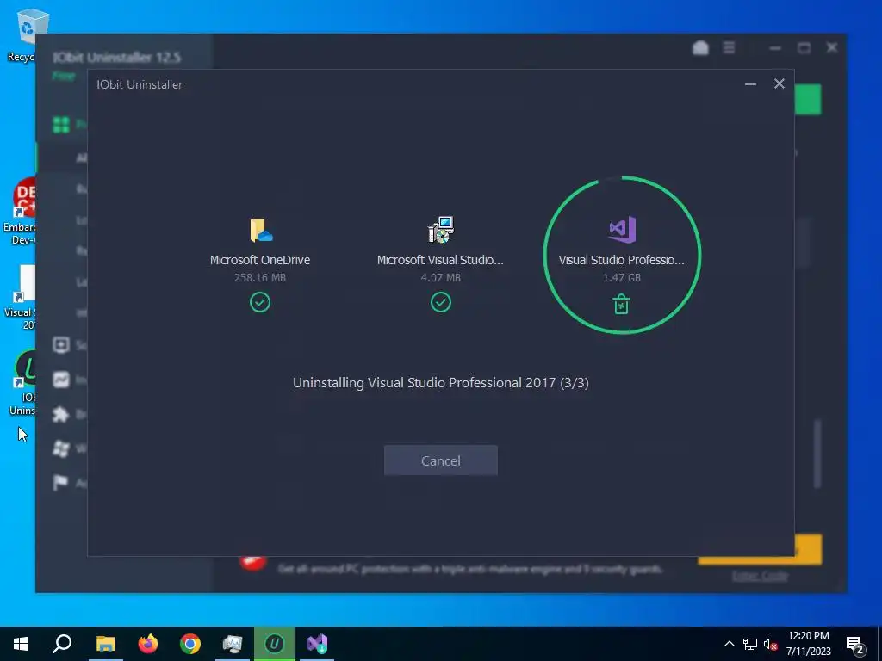
Task: Click the Microsoft Visual Studio installer icon
Action: 440,230
